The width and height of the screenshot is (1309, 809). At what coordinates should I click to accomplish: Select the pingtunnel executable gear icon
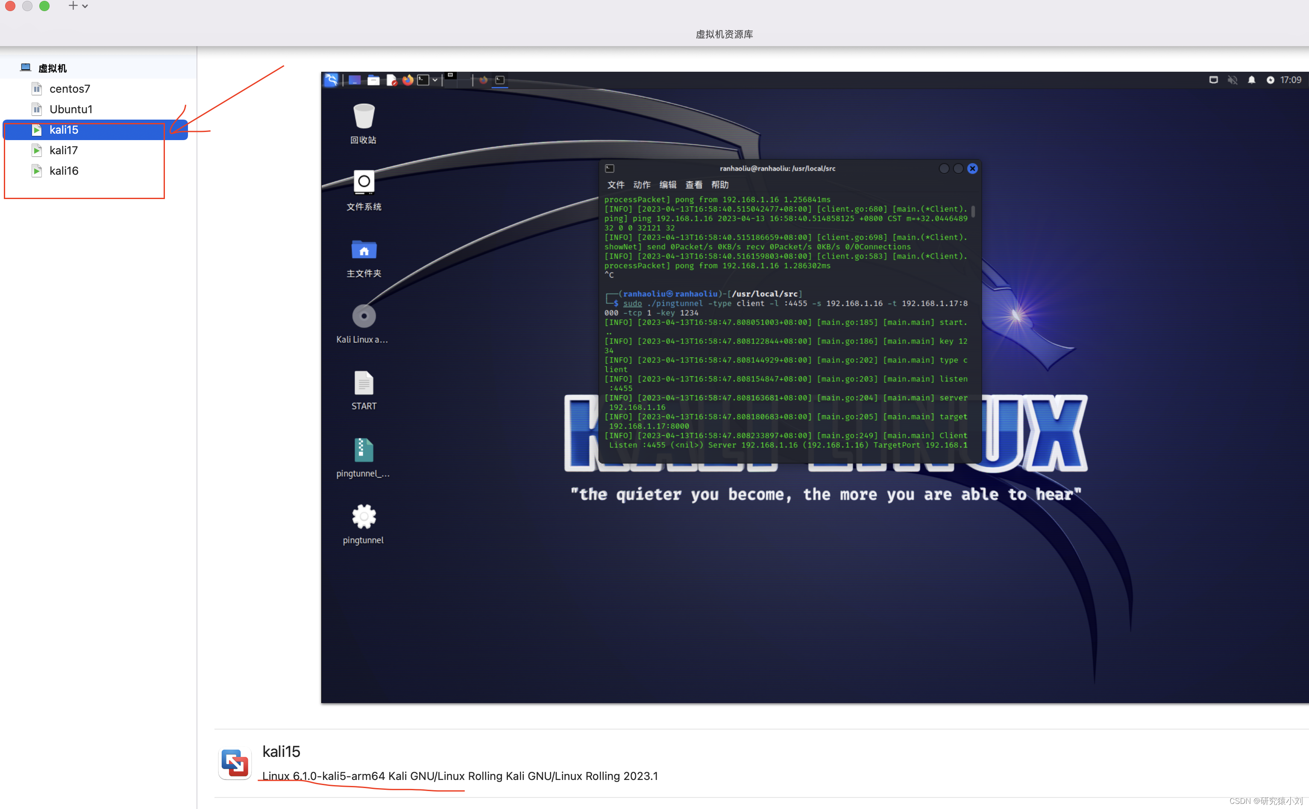click(364, 524)
